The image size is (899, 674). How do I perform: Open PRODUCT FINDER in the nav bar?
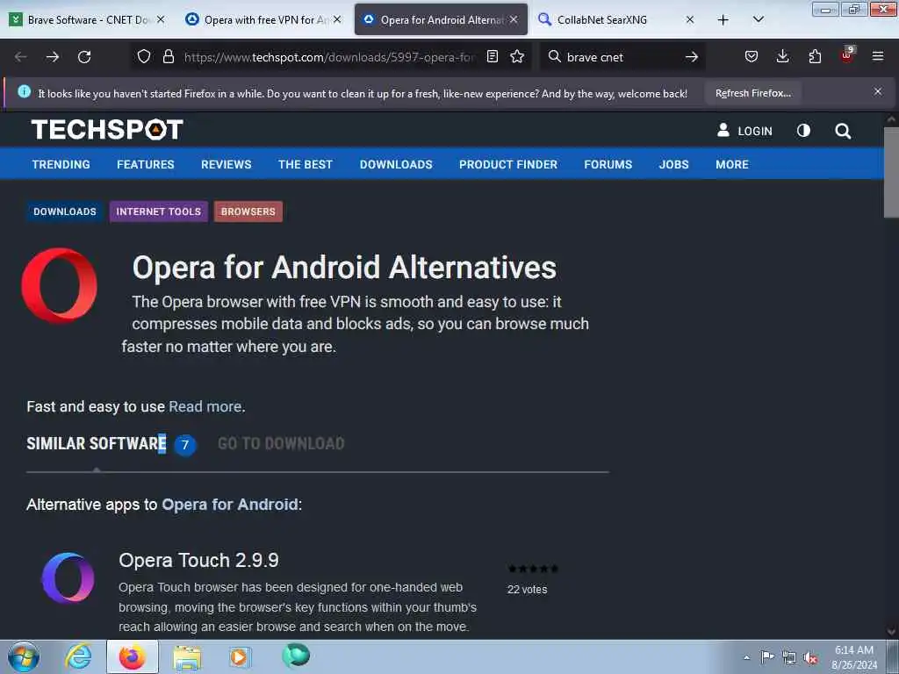tap(508, 164)
